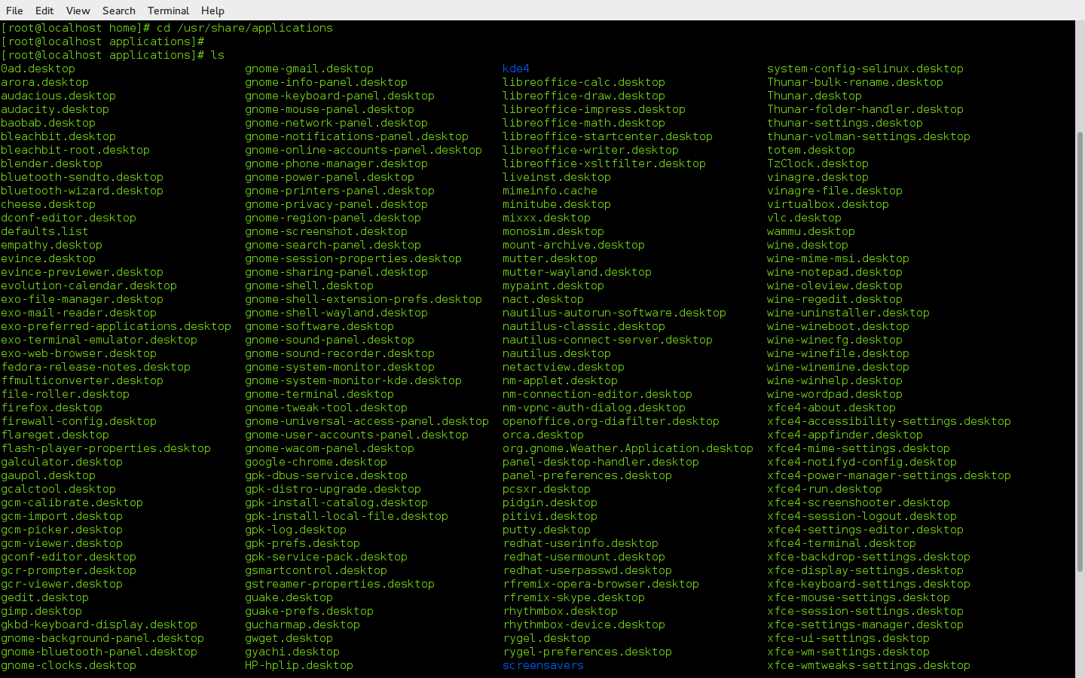Click the scrollbar up arrow
The width and height of the screenshot is (1085, 678).
point(1080,26)
